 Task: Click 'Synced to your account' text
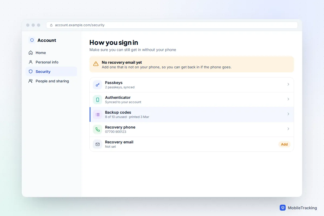click(x=123, y=102)
